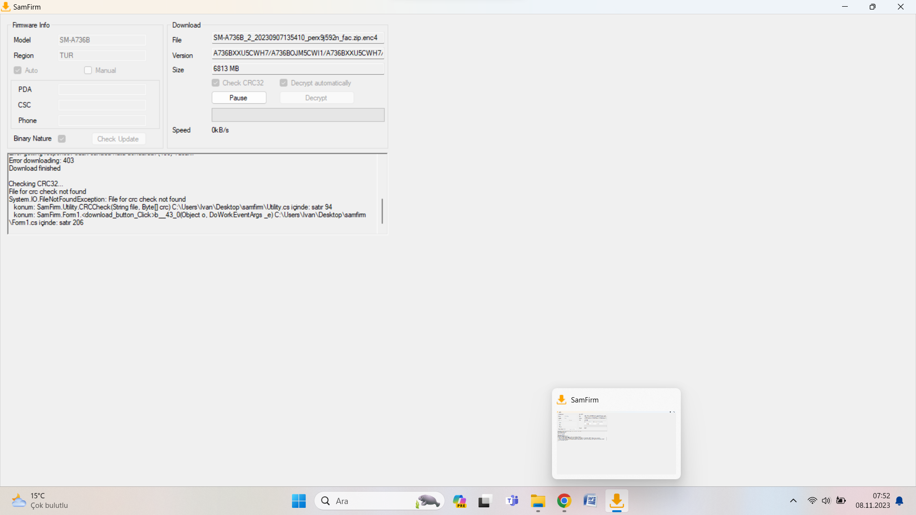916x515 pixels.
Task: Show hidden tray icons chevron
Action: (x=793, y=501)
